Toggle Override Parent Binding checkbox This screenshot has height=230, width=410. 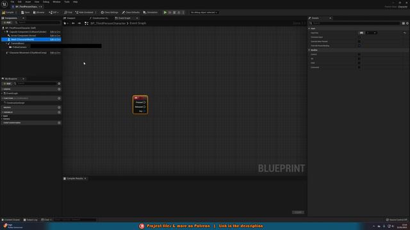(359, 46)
